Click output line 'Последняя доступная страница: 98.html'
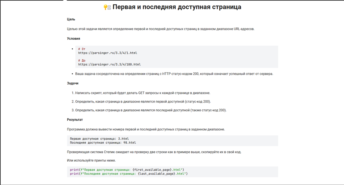Image resolution: width=344 pixels, height=185 pixels. 103,142
